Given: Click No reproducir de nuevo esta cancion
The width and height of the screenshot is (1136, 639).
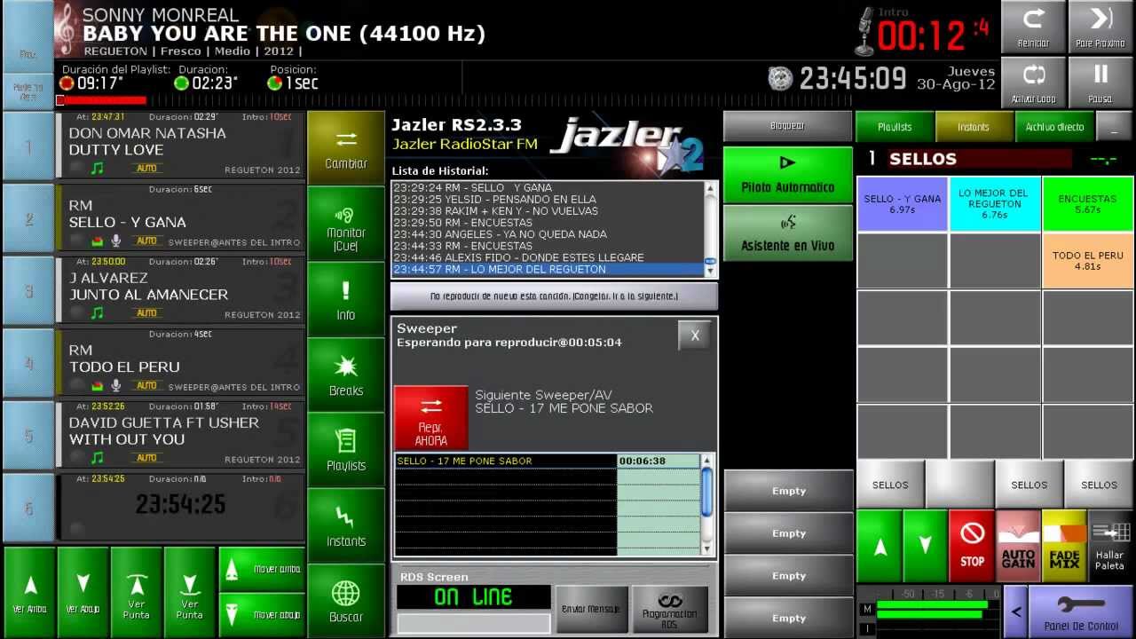Looking at the screenshot, I should (554, 296).
